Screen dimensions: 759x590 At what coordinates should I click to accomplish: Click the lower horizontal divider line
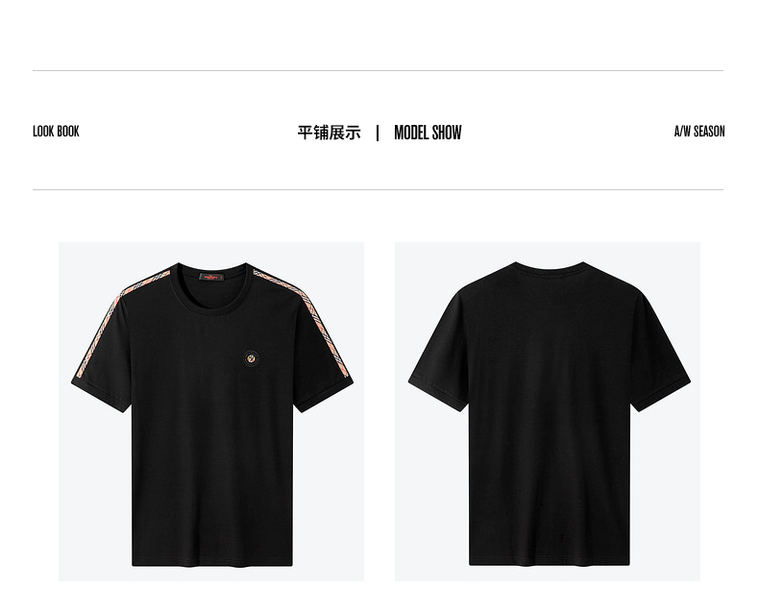[x=378, y=189]
